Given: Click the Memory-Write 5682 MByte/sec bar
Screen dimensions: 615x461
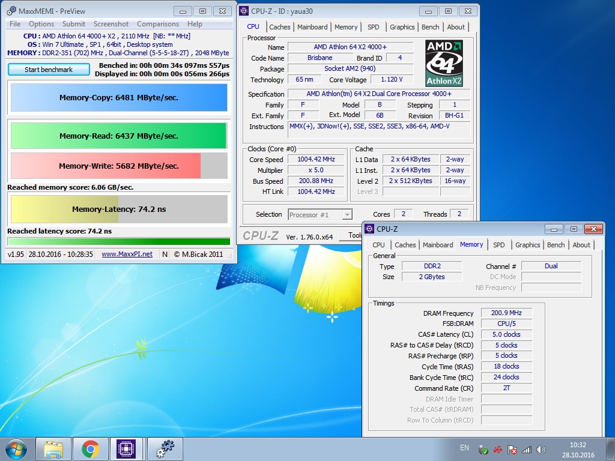Looking at the screenshot, I should 119,166.
